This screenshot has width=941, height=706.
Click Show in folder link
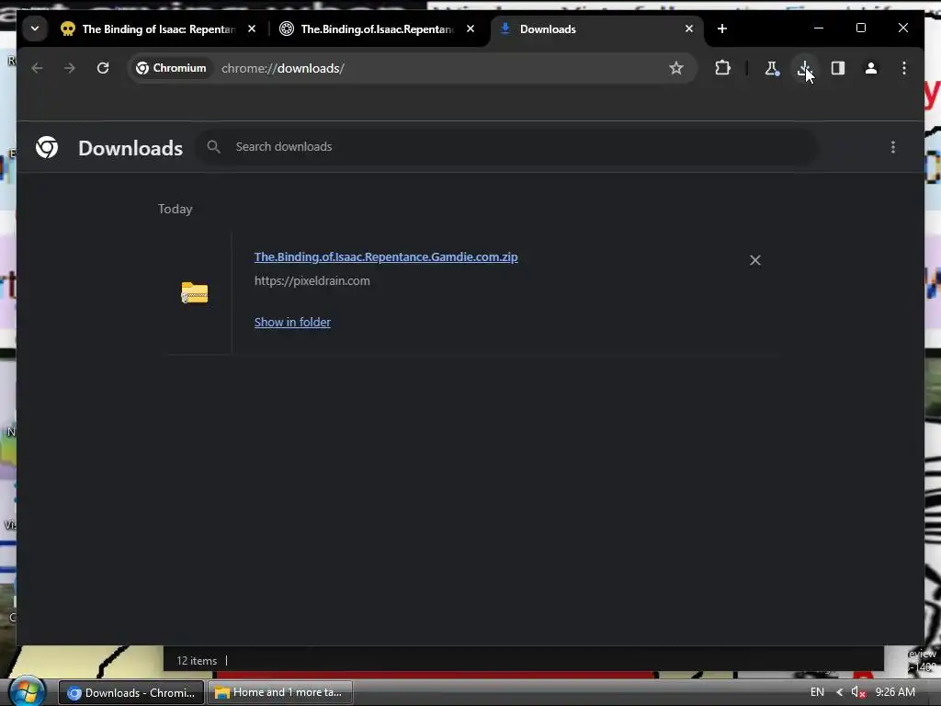click(292, 323)
